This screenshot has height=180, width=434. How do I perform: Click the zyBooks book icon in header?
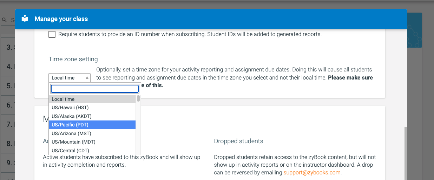point(25,19)
